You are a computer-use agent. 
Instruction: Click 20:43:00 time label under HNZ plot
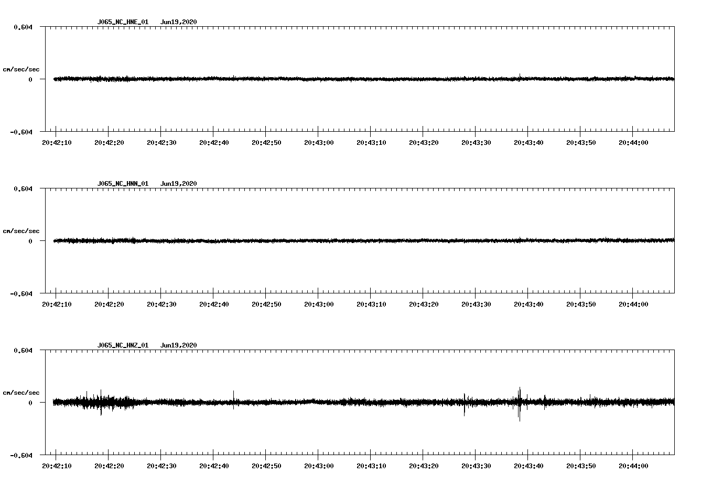point(319,466)
